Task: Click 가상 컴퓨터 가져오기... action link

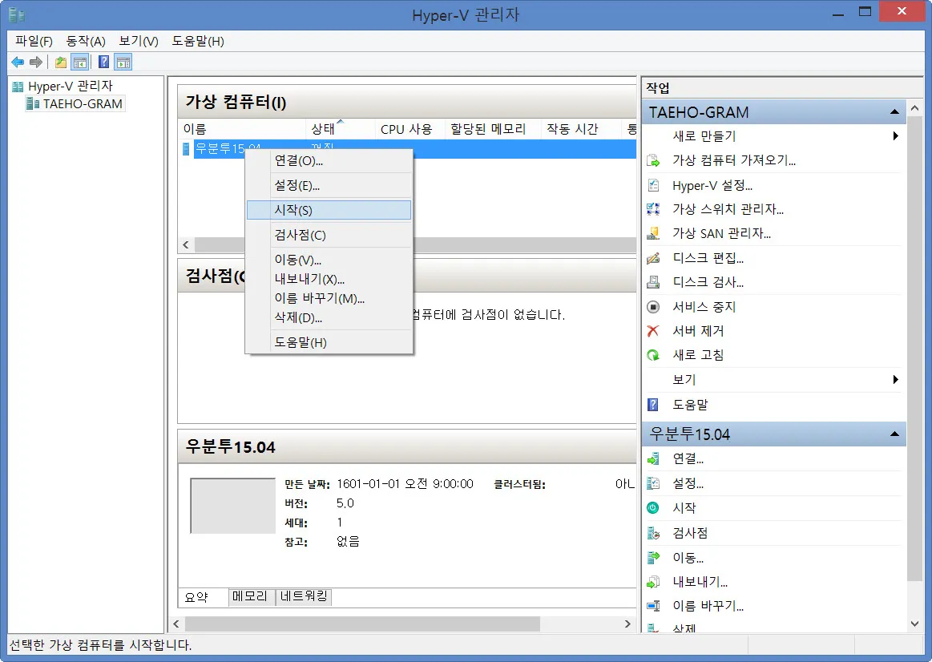Action: tap(734, 160)
